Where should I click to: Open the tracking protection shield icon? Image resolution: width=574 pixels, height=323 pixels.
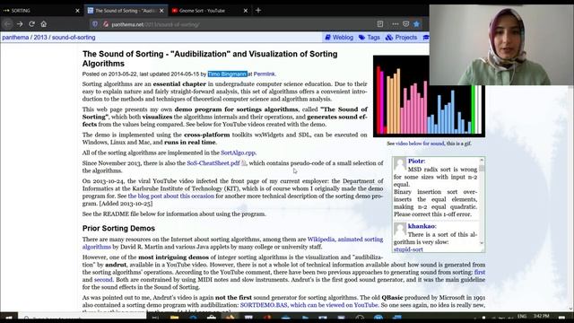click(95, 24)
